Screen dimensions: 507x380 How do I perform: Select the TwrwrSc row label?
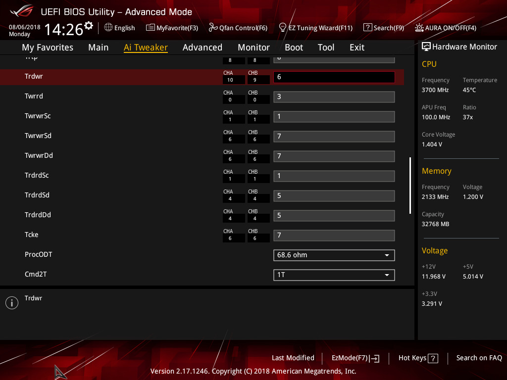tap(38, 116)
